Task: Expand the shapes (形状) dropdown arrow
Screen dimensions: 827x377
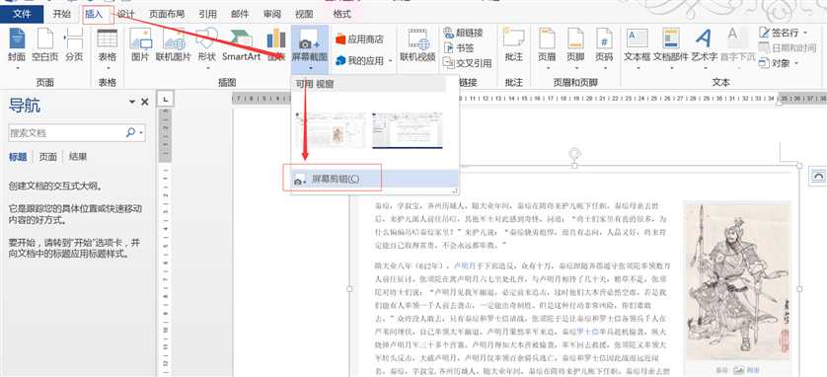Action: pyautogui.click(x=207, y=68)
